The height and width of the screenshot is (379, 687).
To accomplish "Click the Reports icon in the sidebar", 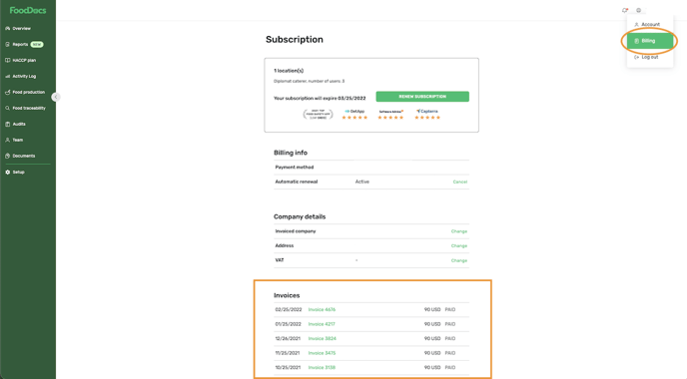I will point(7,44).
